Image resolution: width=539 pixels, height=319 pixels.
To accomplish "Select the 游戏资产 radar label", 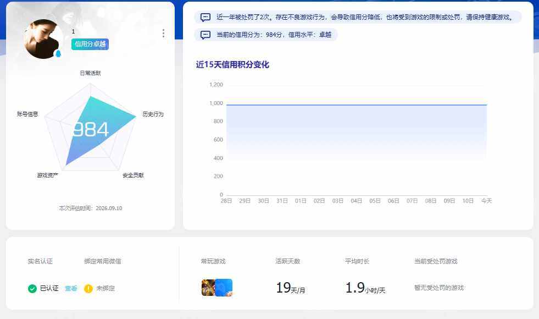I will point(47,175).
